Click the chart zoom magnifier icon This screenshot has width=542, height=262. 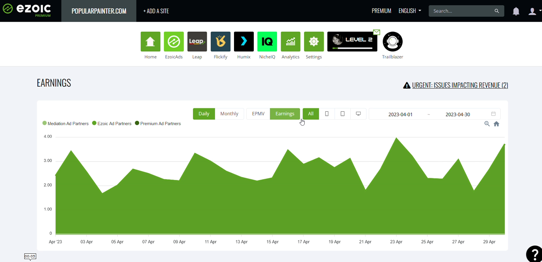(487, 124)
